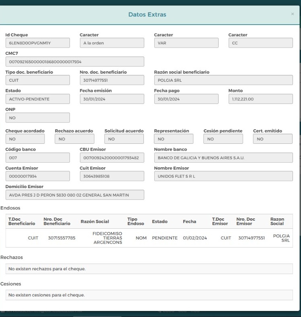Viewport: 301px width, 317px height.
Task: Click the 'Razón Social' column header
Action: 95,222
